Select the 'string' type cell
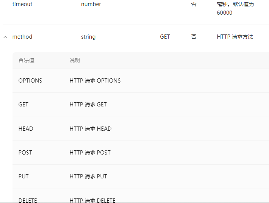The width and height of the screenshot is (269, 203). [88, 37]
